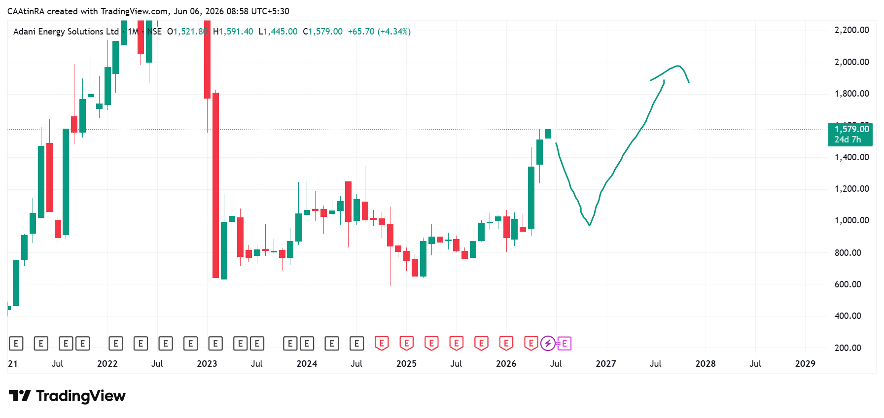Click the 2028 label on the time axis
The image size is (884, 418).
tap(706, 364)
